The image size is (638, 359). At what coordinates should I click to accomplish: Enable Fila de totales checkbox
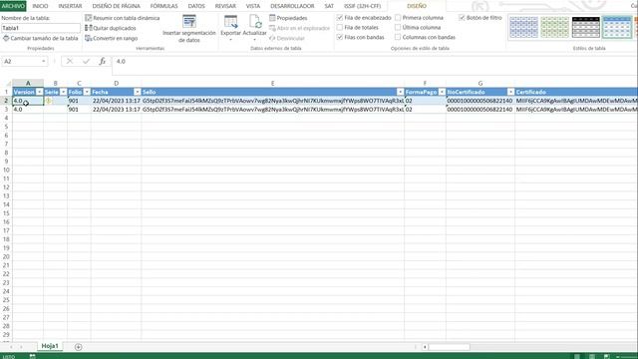pos(340,27)
